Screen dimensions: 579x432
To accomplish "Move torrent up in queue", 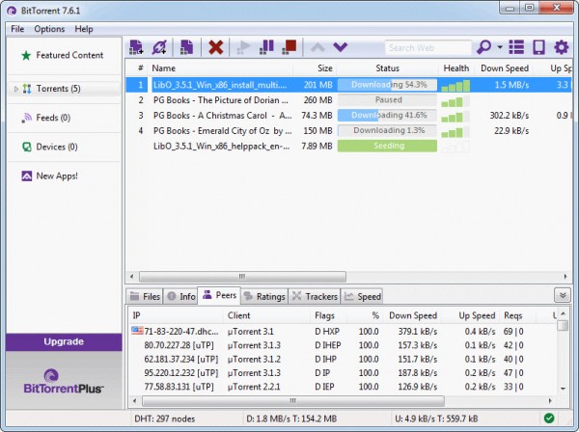I will pos(317,47).
